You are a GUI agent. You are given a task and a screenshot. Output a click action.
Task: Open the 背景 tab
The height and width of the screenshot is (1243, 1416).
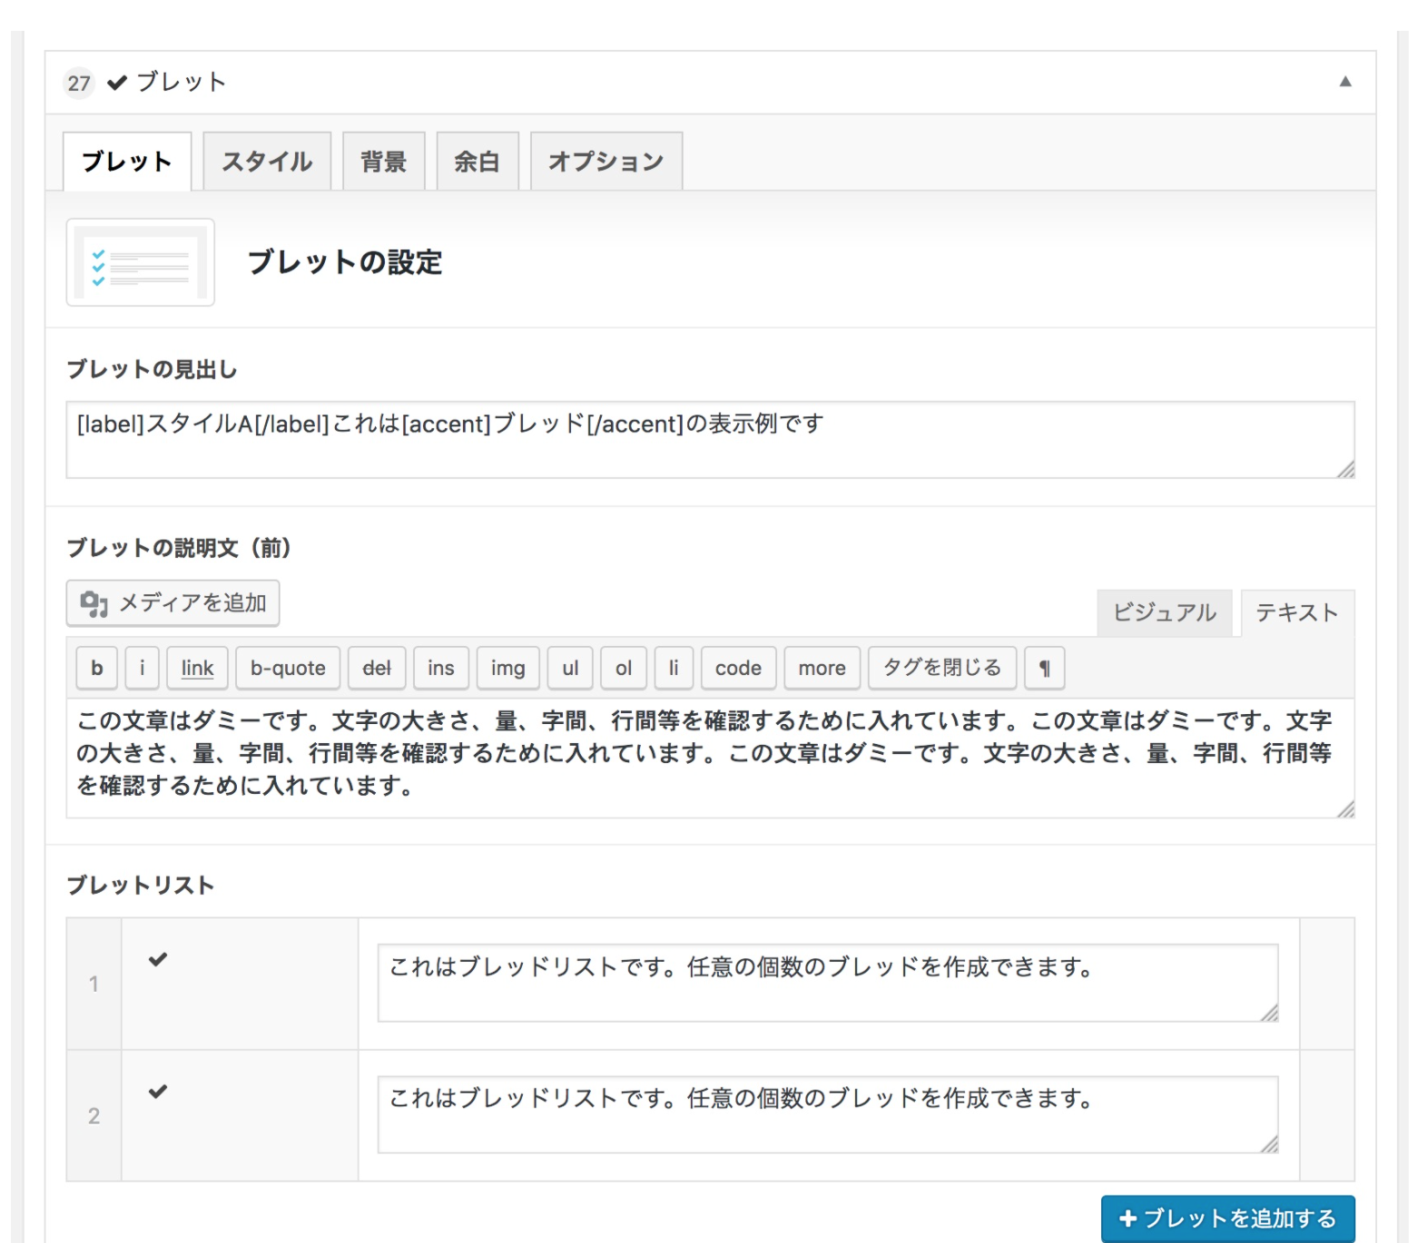[x=383, y=161]
